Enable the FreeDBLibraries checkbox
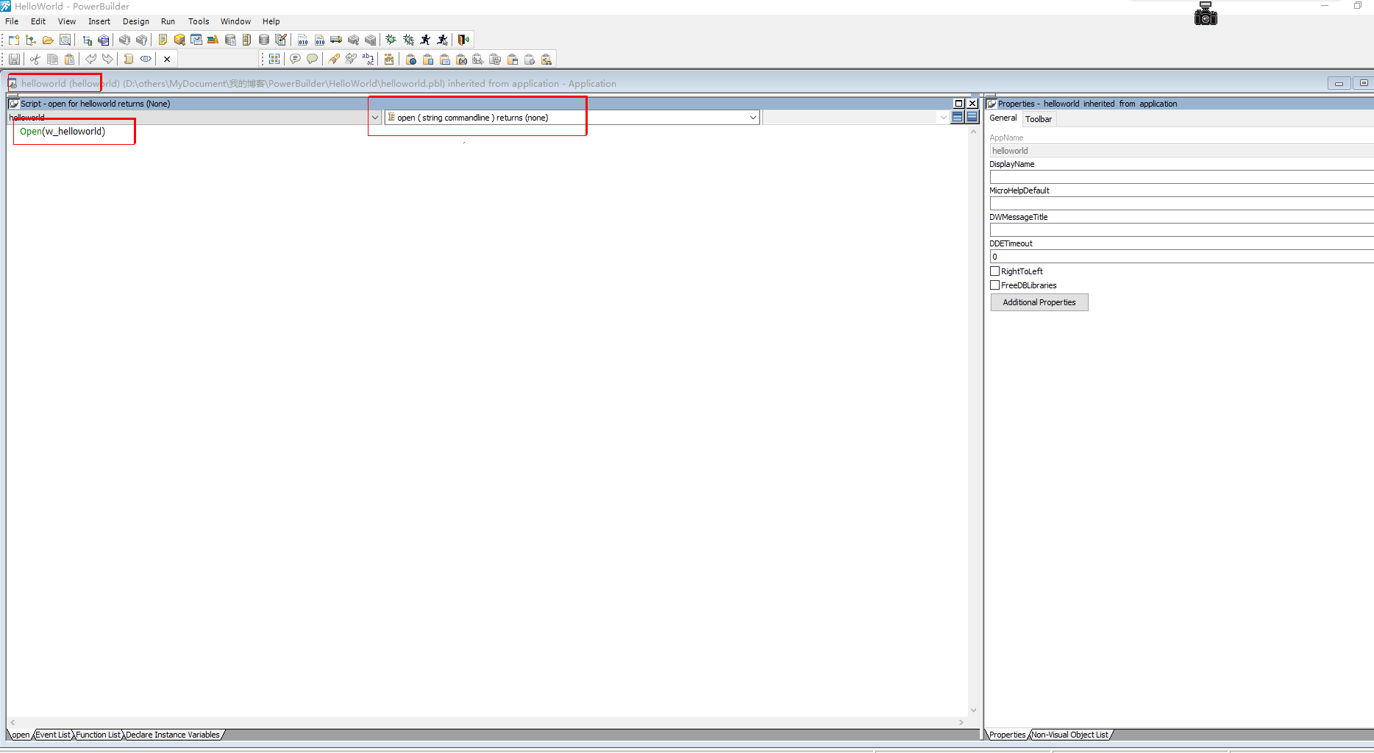This screenshot has width=1374, height=753. (x=994, y=285)
